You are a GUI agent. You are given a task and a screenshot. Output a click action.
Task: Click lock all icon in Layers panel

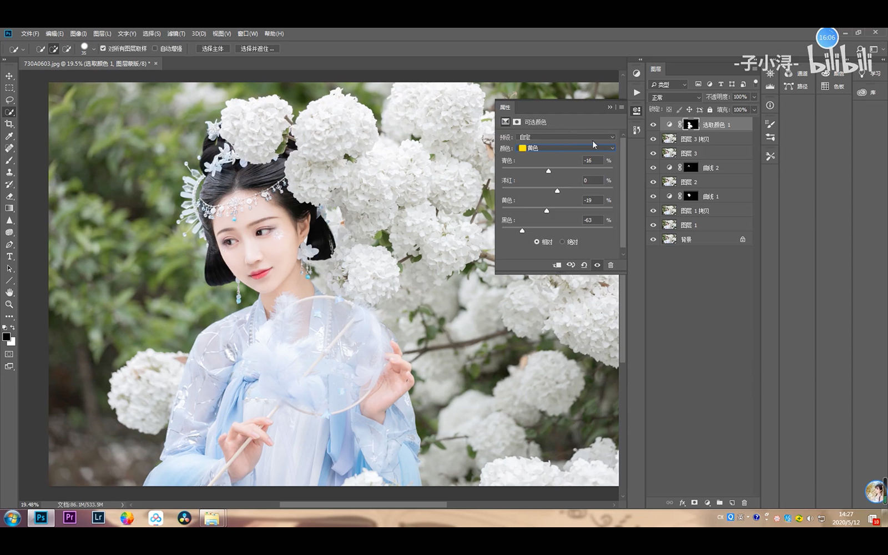(710, 110)
